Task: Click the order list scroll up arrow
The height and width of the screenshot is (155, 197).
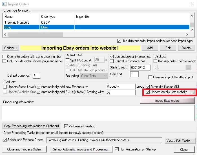Action: point(192,16)
